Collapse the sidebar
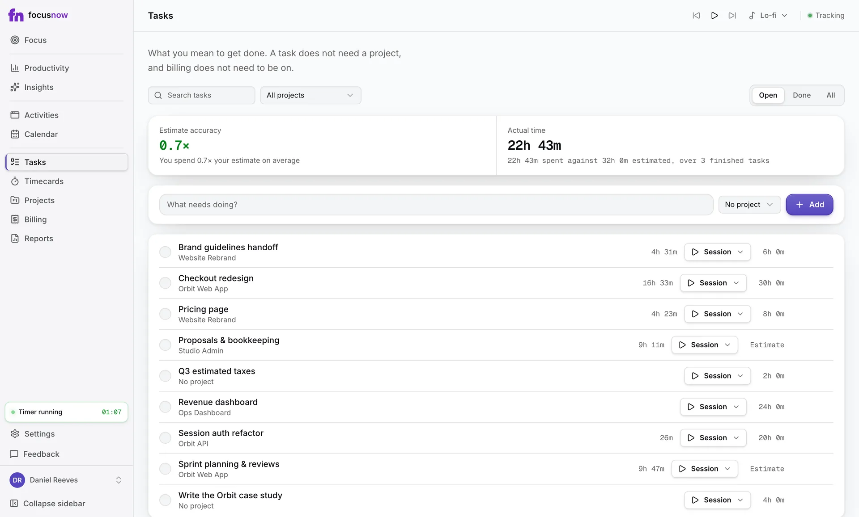 pyautogui.click(x=67, y=504)
